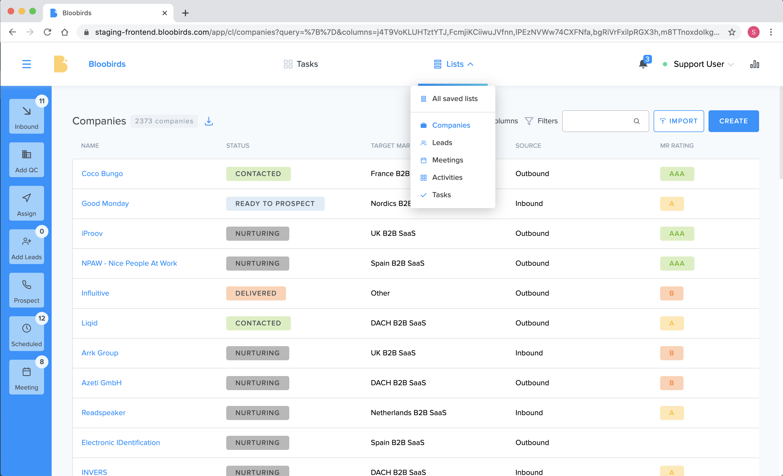Bookmark this page with star icon
The image size is (783, 476).
click(732, 32)
